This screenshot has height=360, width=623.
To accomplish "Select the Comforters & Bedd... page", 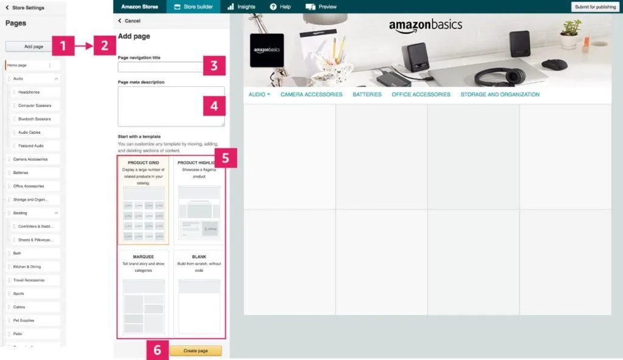I will point(36,226).
